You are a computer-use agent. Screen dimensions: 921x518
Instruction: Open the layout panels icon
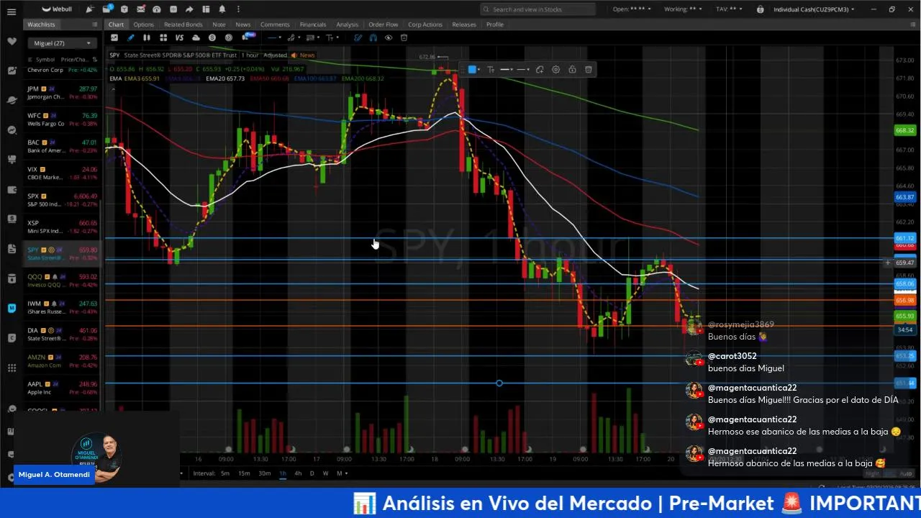(x=205, y=9)
